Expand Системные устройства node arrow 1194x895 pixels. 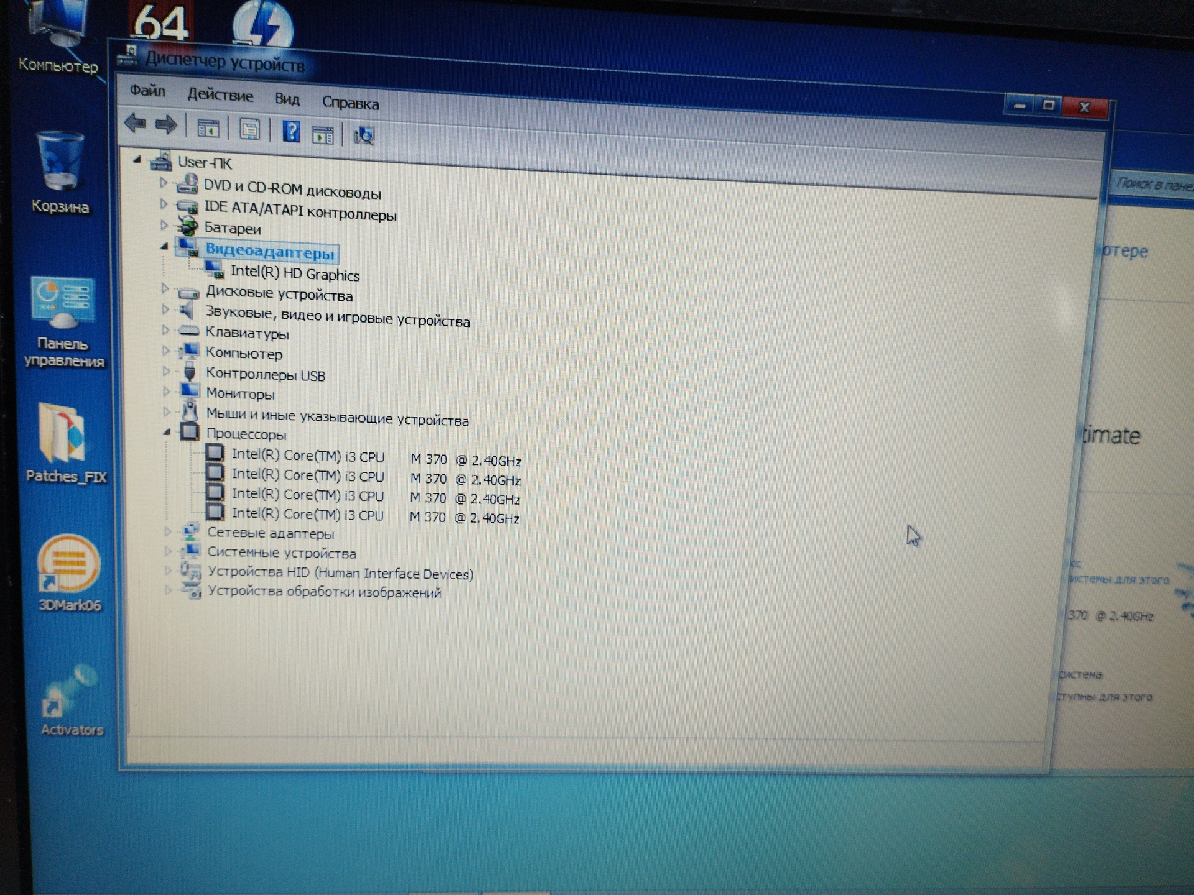pos(168,551)
